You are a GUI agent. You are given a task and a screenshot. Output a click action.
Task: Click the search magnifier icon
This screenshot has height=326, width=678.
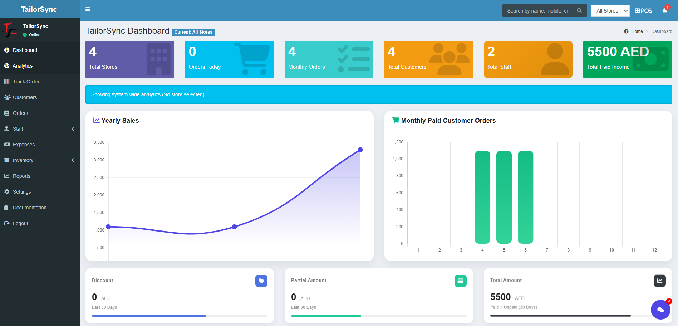point(580,11)
